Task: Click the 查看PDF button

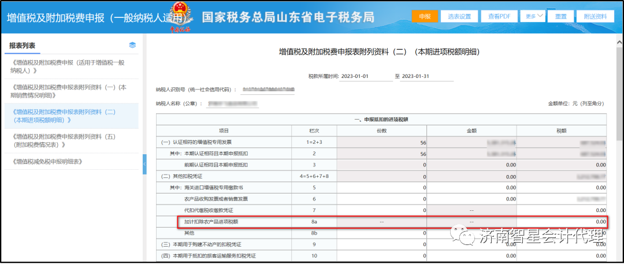Action: (499, 16)
